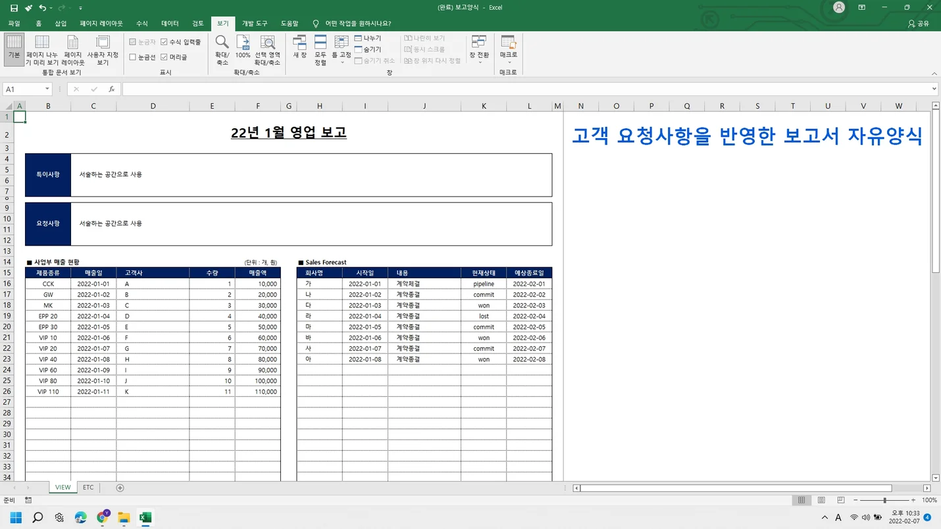Click the 110,000 sales amount cell
Image resolution: width=941 pixels, height=529 pixels.
pos(258,391)
